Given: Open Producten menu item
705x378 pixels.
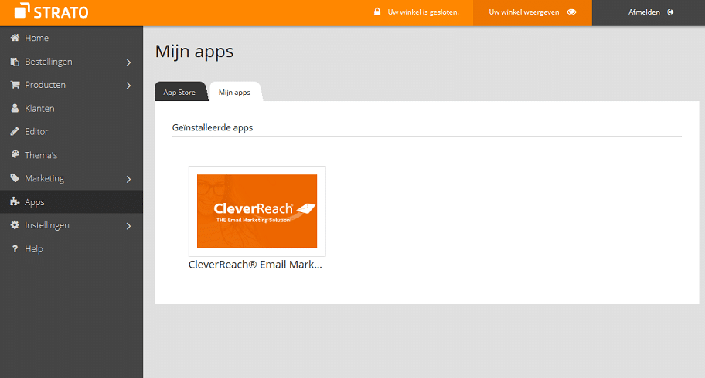Looking at the screenshot, I should [x=71, y=85].
